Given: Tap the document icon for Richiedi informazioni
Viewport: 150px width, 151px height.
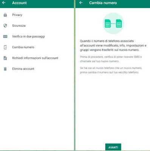Looking at the screenshot, I should point(5,58).
